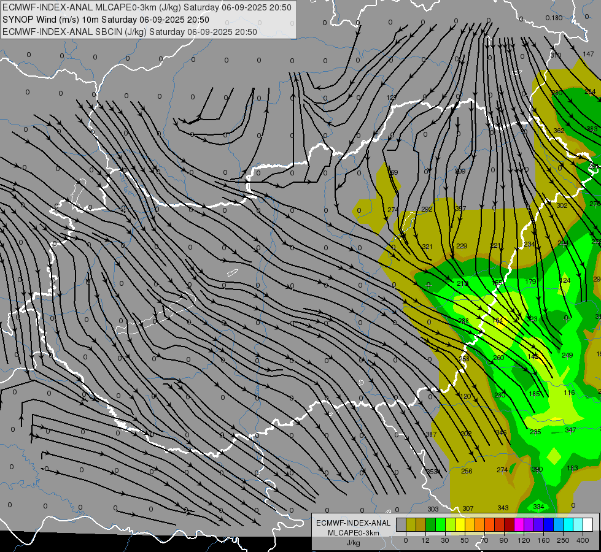Click the legend tick label 70
The image size is (601, 552).
coord(484,540)
